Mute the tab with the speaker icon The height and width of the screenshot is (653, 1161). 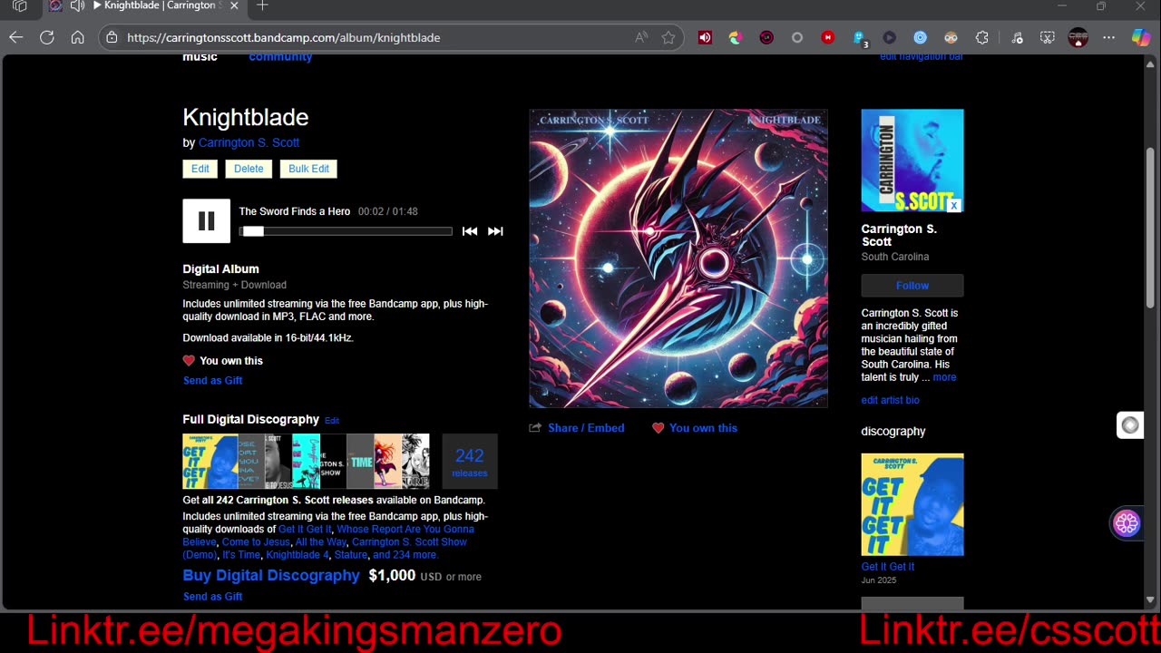[78, 6]
